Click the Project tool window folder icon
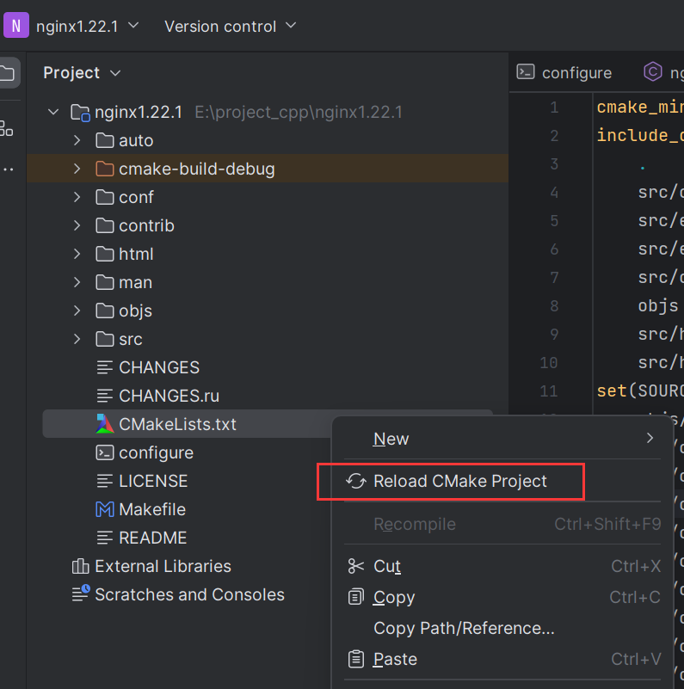The width and height of the screenshot is (684, 689). 8,73
